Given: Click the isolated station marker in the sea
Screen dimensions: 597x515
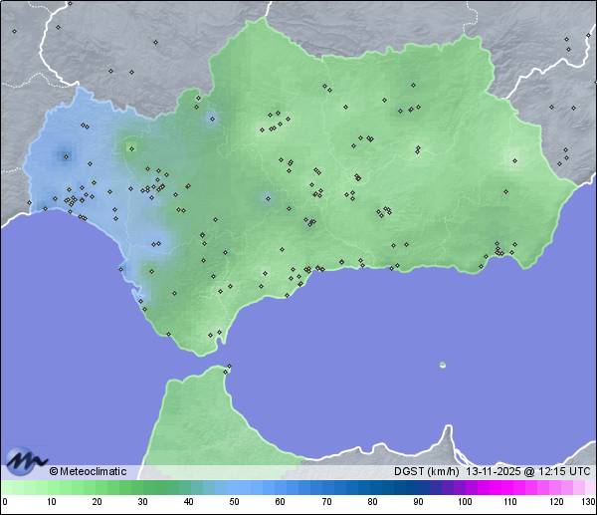Looking at the screenshot, I should point(443,365).
